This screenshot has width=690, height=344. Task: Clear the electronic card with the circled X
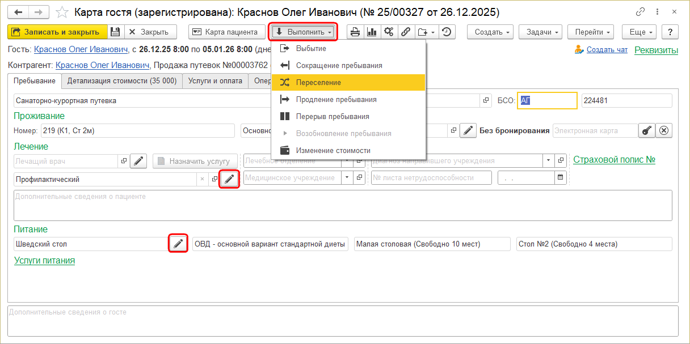click(x=664, y=131)
